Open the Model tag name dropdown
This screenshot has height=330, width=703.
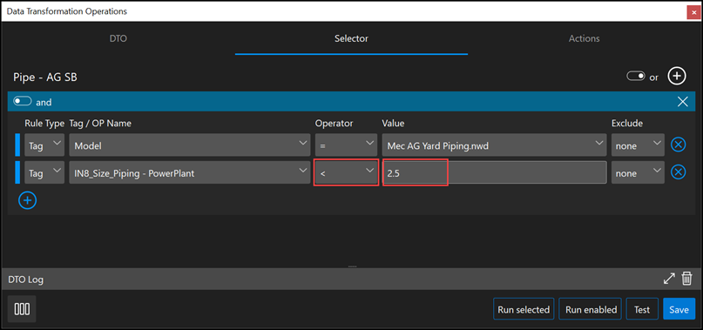pos(190,145)
